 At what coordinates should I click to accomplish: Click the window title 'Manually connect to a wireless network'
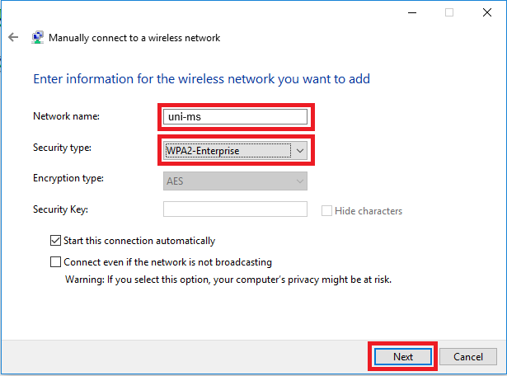[134, 38]
